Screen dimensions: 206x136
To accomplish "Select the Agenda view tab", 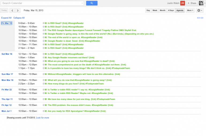I will 180,10.
